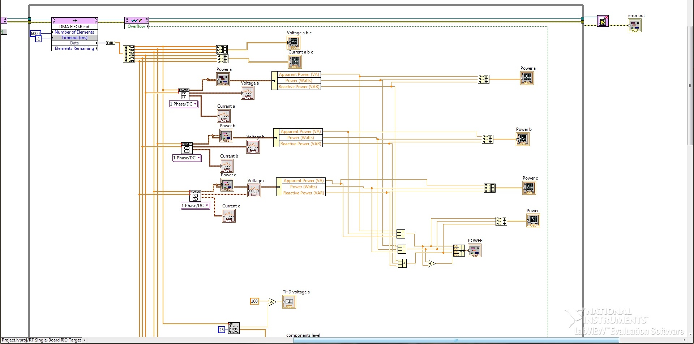Viewport: 694px width, 344px height.
Task: Click the Current c indicator terminal
Action: 229,216
